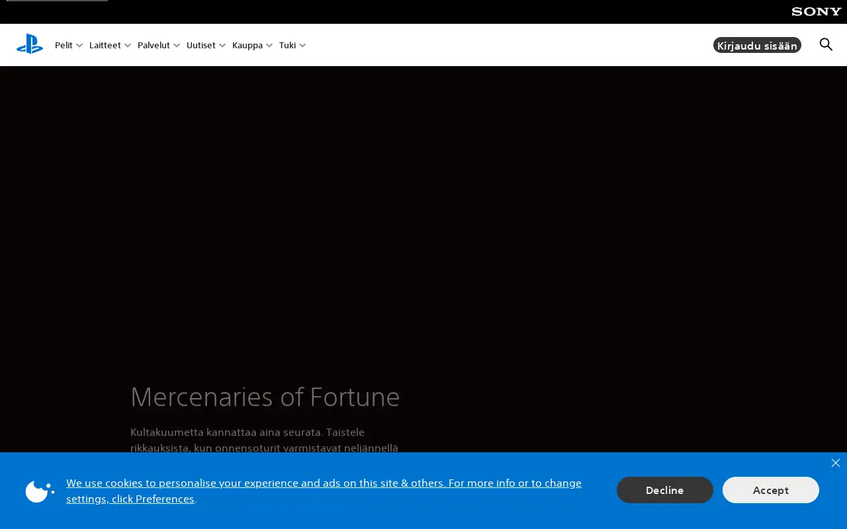Decline the cookies
This screenshot has height=529, width=847.
(x=665, y=490)
